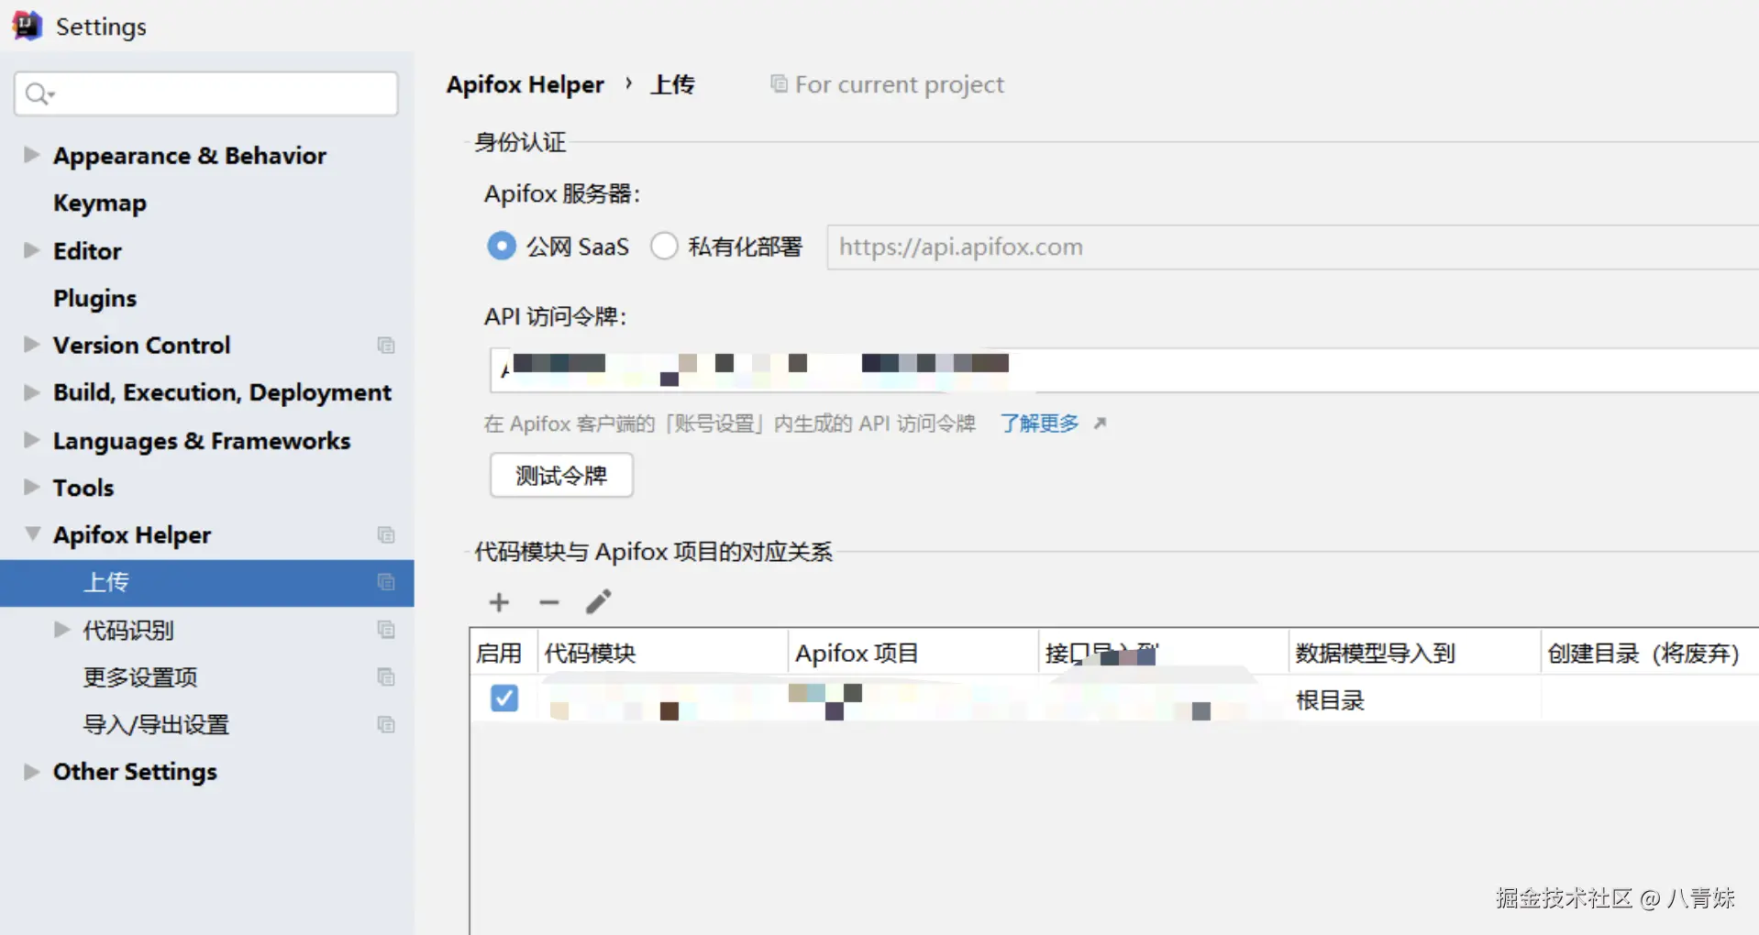Expand the Other Settings arrow

tap(32, 771)
